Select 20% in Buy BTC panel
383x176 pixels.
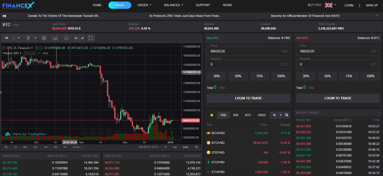216,76
